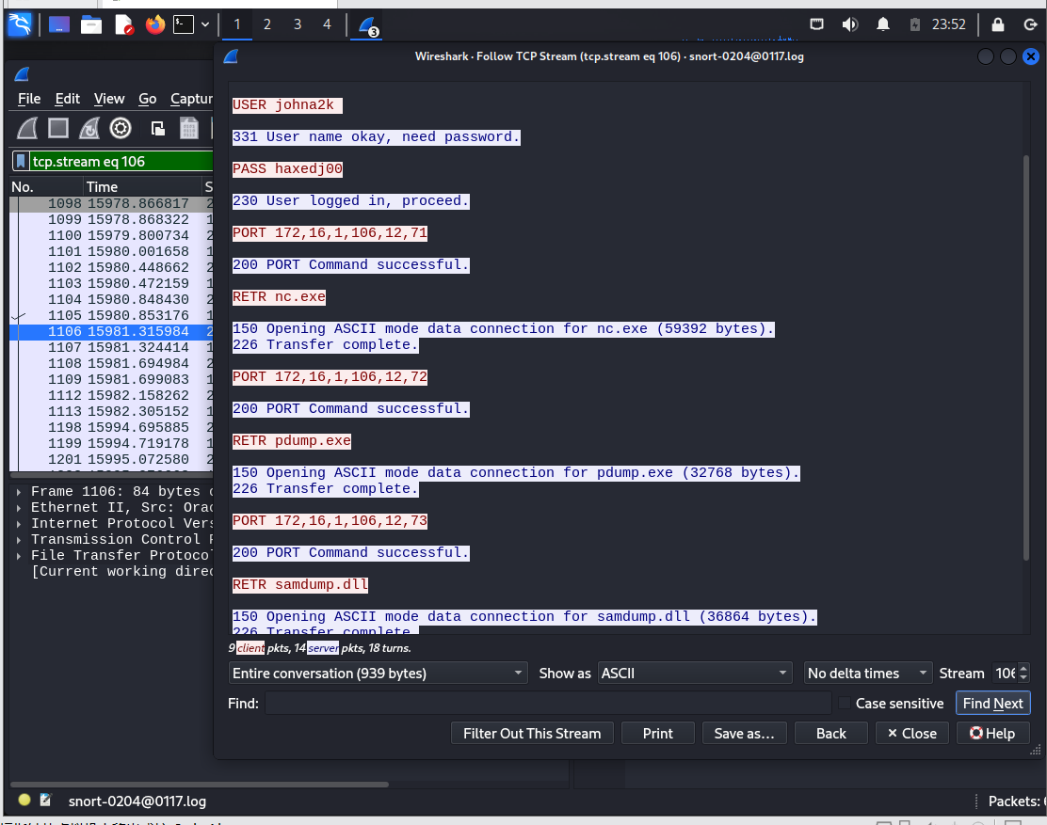1047x825 pixels.
Task: Select packet 1107 in the packet list
Action: (x=111, y=347)
